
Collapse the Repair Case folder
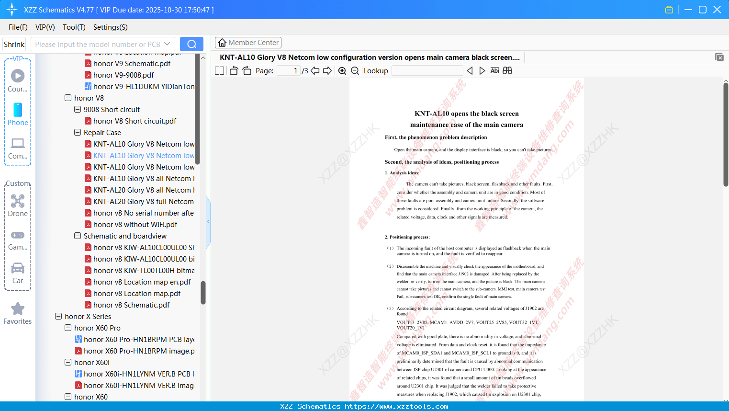(x=78, y=132)
